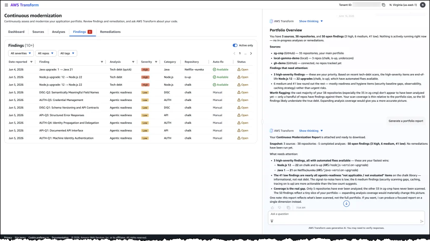Switch to the Sources tab
430x241 pixels.
coord(38,32)
